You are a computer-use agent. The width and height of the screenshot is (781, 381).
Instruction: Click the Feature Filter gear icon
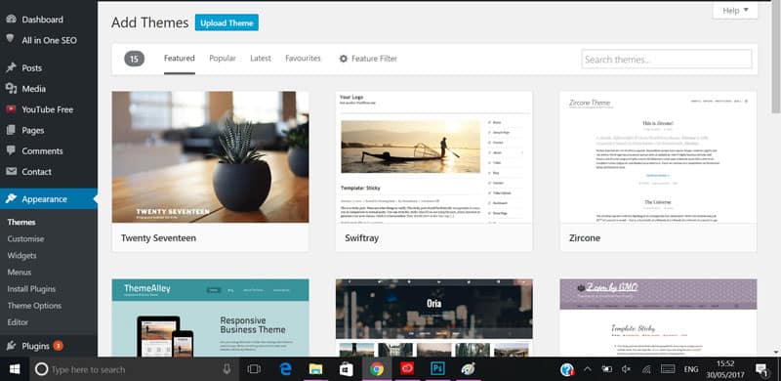point(344,59)
